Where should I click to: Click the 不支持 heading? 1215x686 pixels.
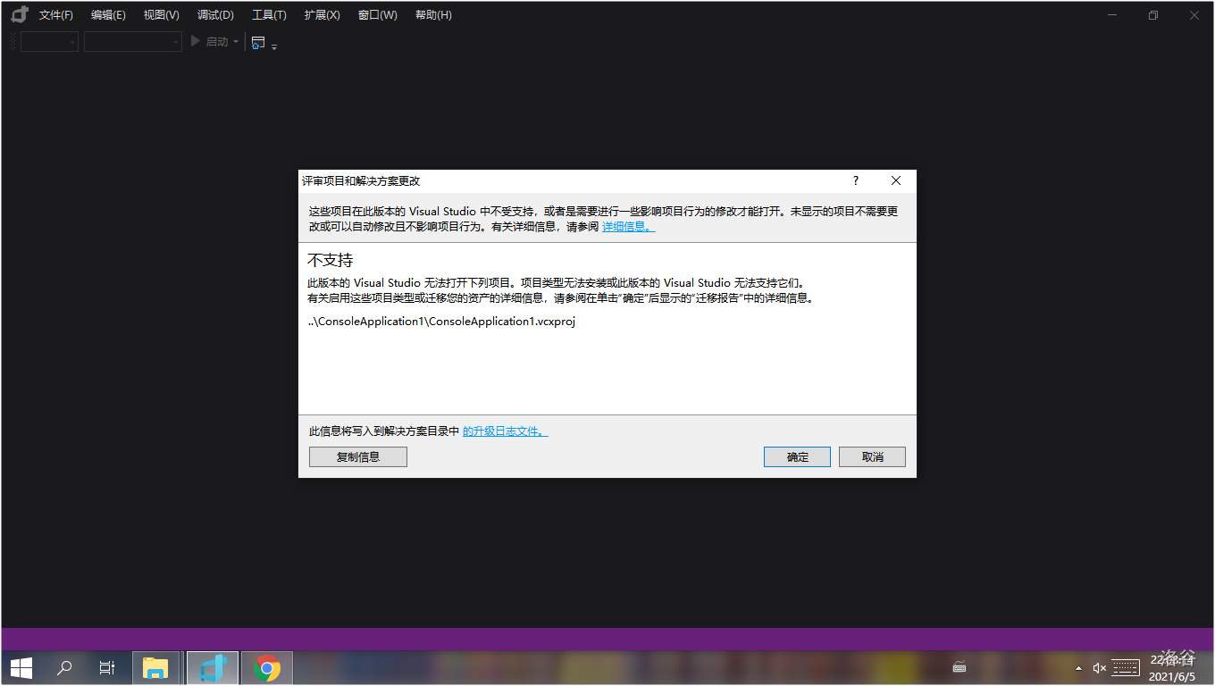[331, 261]
